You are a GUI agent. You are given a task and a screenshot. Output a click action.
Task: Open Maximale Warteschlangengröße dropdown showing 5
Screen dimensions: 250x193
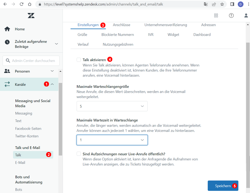point(112,106)
